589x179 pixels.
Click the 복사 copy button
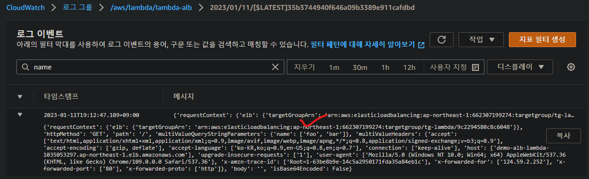pyautogui.click(x=564, y=136)
